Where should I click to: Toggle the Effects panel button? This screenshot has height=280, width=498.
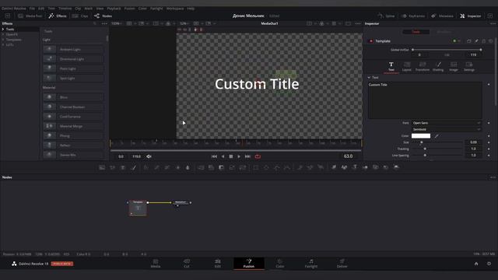pyautogui.click(x=58, y=16)
